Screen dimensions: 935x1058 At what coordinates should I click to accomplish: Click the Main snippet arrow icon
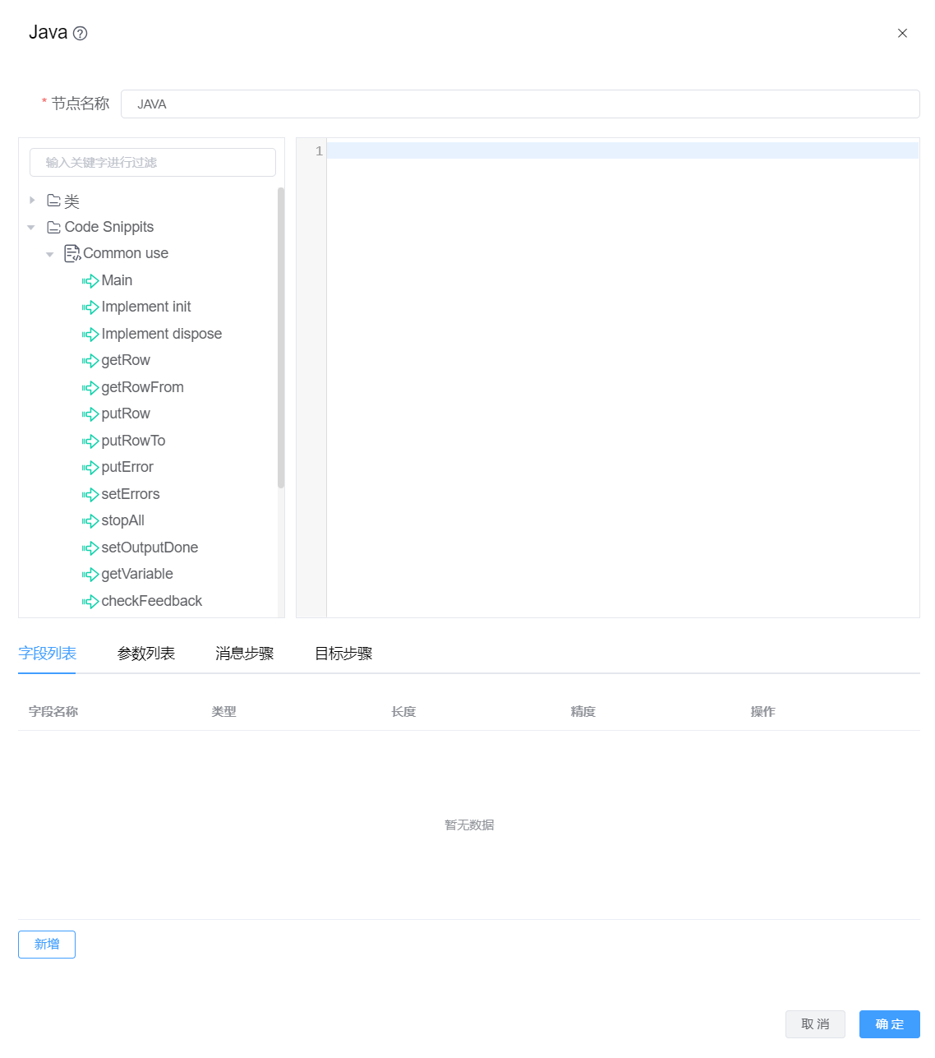(90, 281)
